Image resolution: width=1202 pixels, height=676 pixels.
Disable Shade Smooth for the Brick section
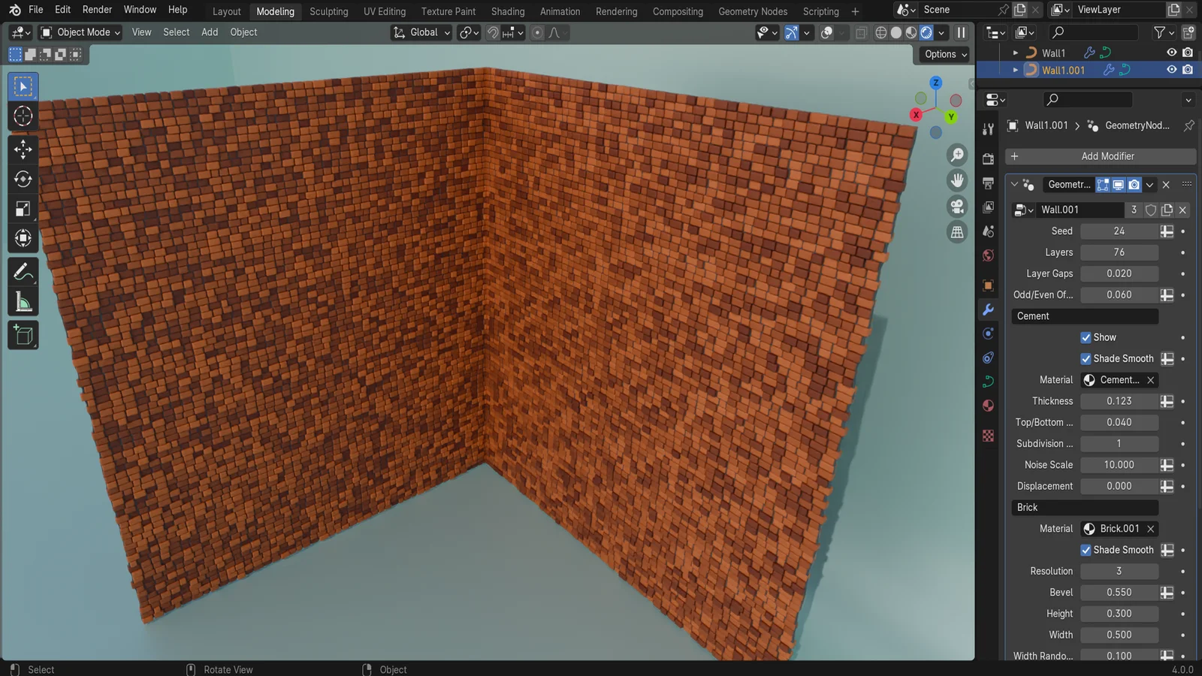pos(1086,550)
